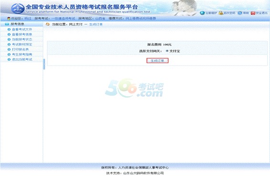Click the home icon beside 当前位置
The image size is (270, 177).
click(x=48, y=24)
